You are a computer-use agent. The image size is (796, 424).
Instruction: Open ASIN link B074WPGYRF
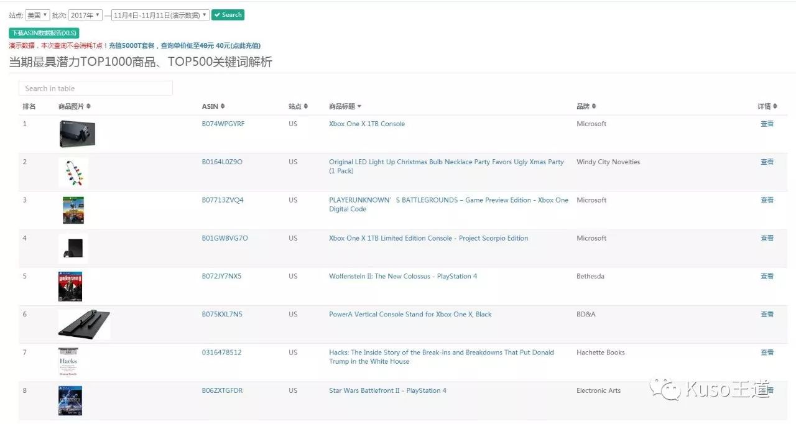tap(223, 124)
